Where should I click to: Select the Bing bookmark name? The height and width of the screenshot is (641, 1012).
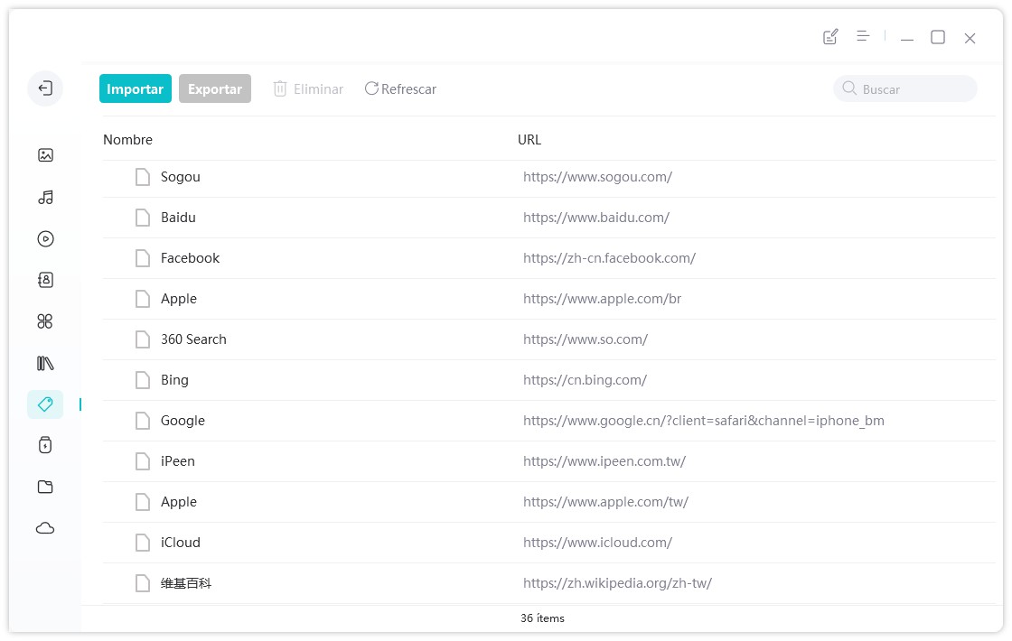(x=174, y=380)
